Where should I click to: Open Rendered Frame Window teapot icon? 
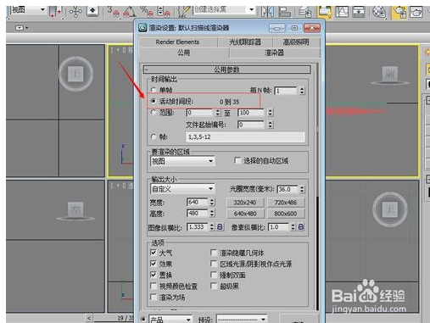(416, 12)
